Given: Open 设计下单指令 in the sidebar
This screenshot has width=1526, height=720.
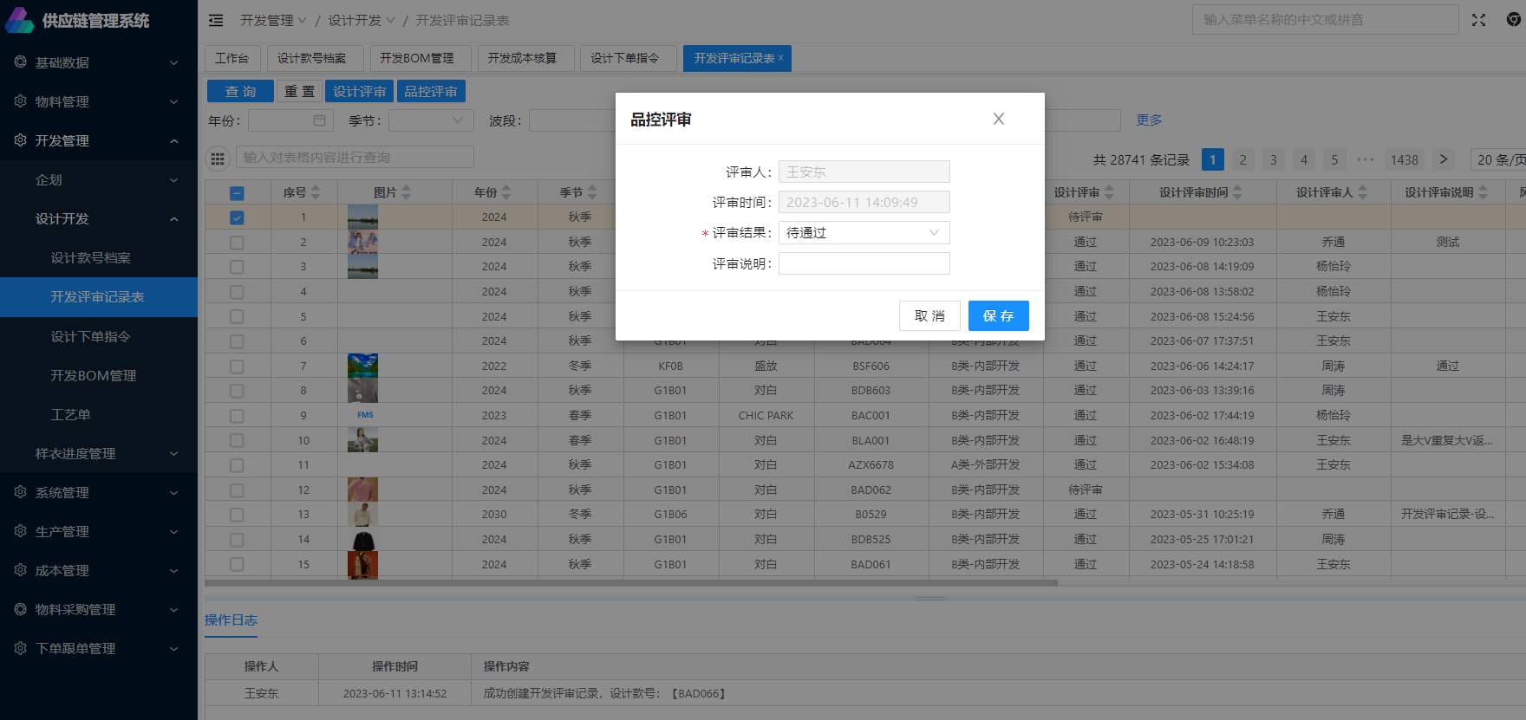Looking at the screenshot, I should point(90,336).
